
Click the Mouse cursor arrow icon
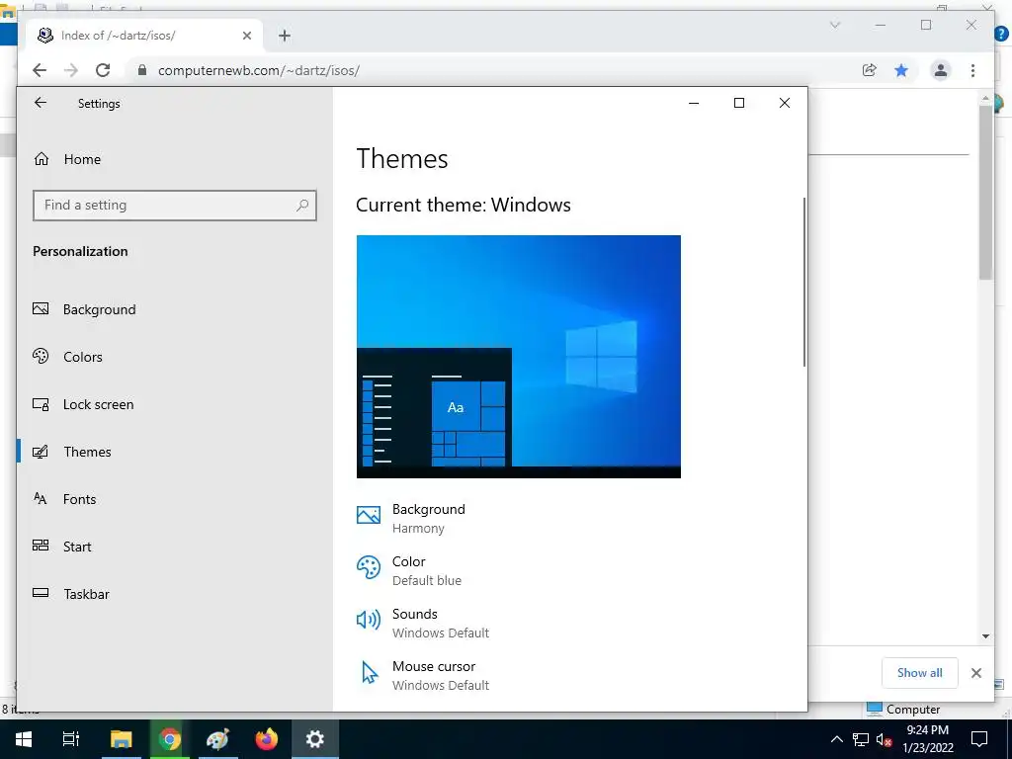(370, 672)
